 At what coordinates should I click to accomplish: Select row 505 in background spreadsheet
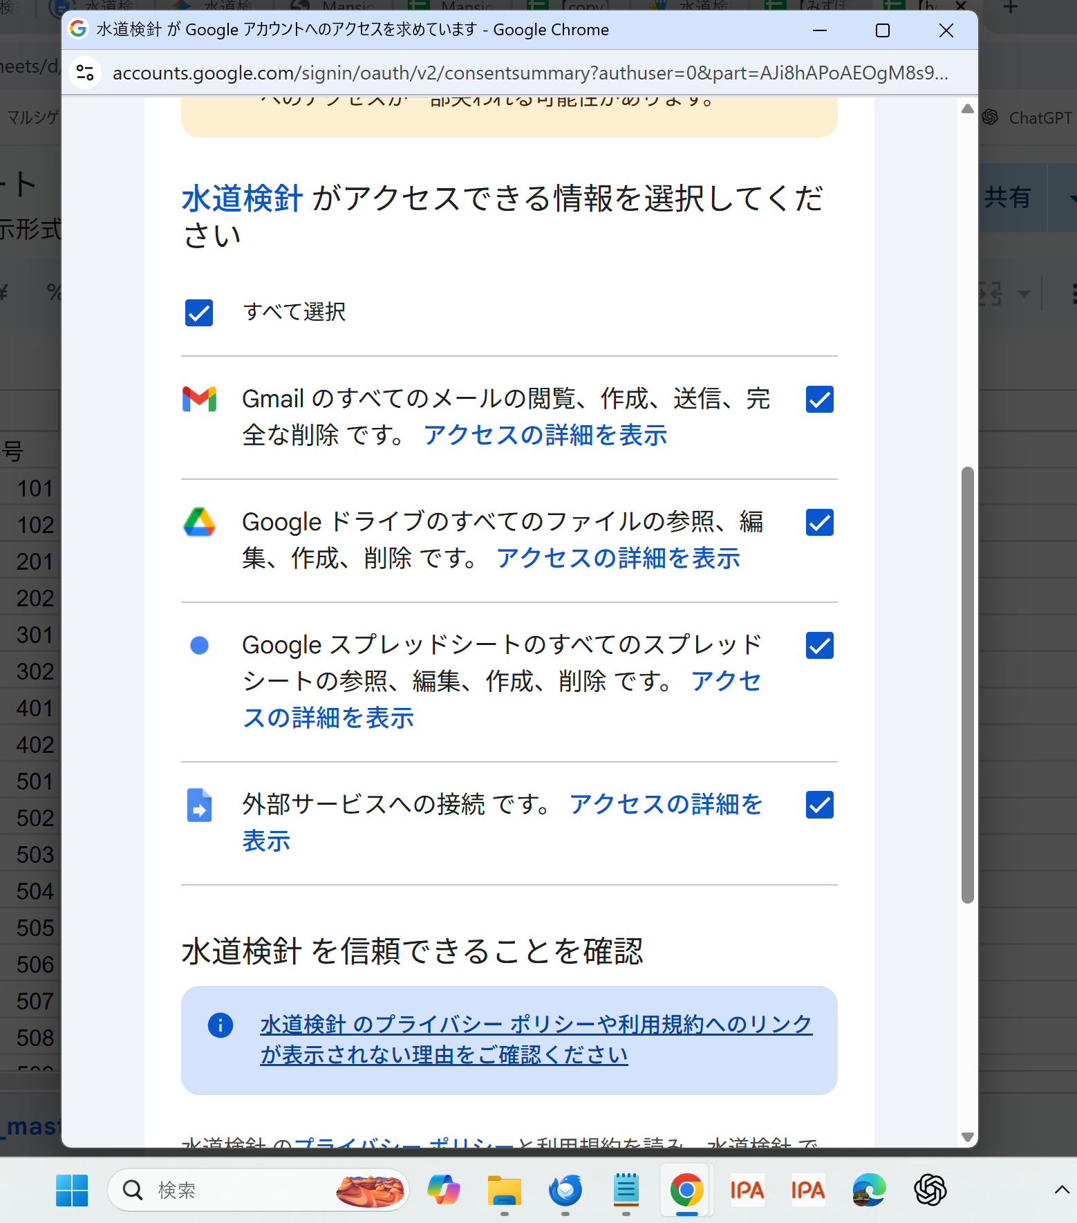[35, 928]
